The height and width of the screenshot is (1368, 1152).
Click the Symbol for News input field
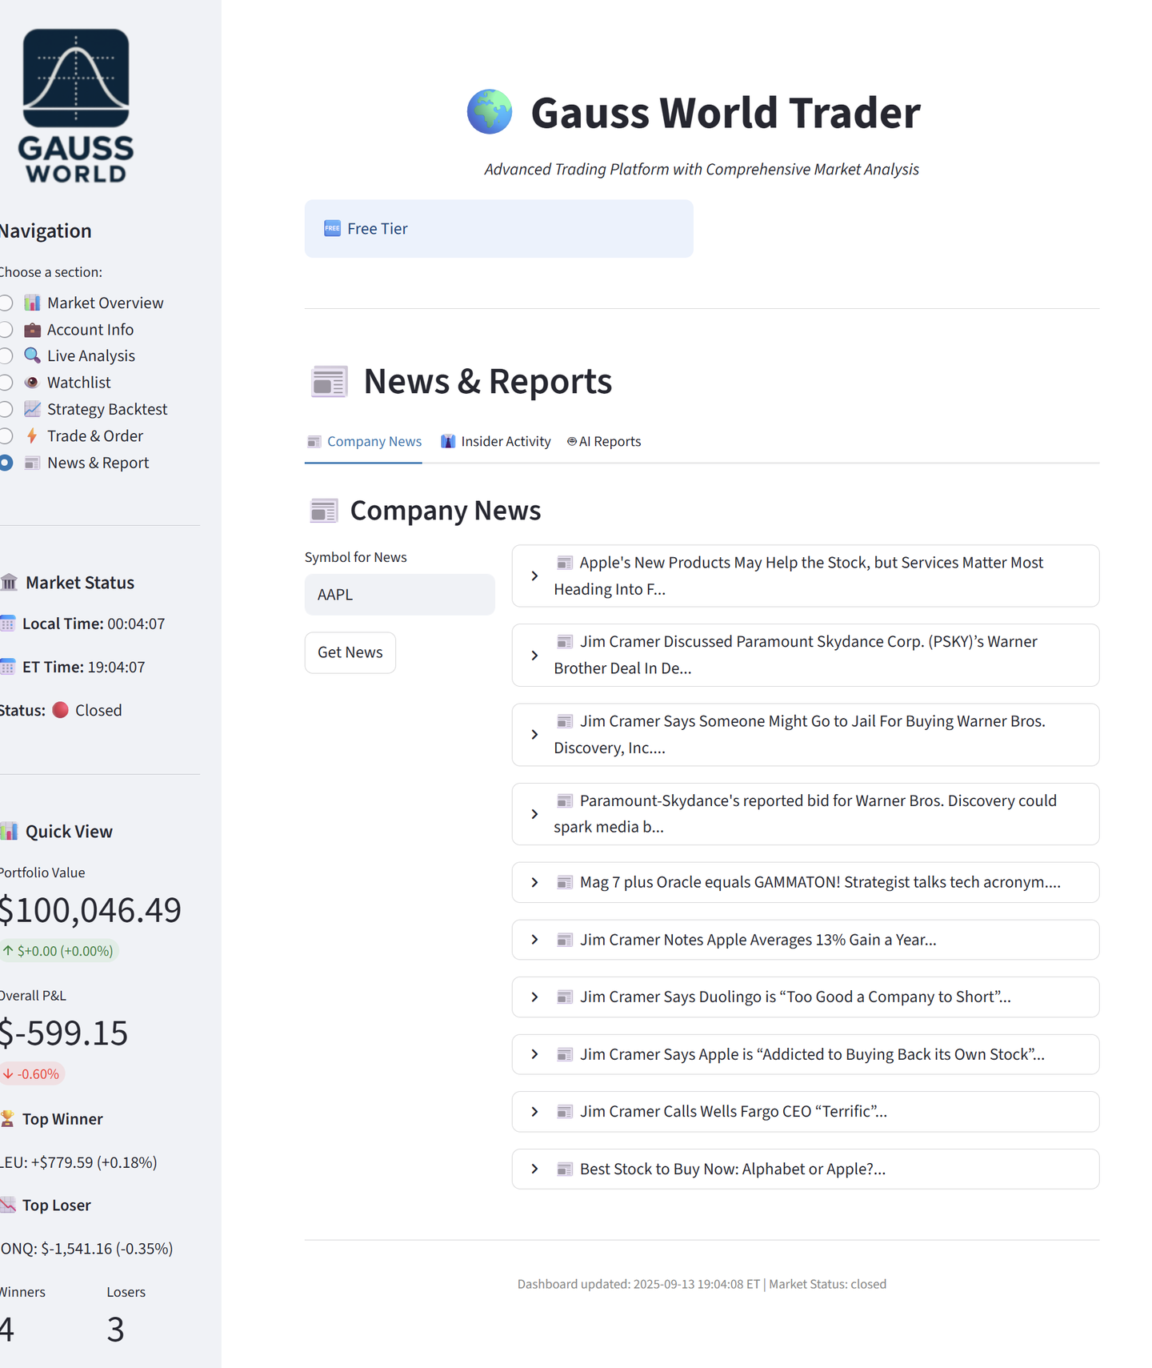pos(399,595)
